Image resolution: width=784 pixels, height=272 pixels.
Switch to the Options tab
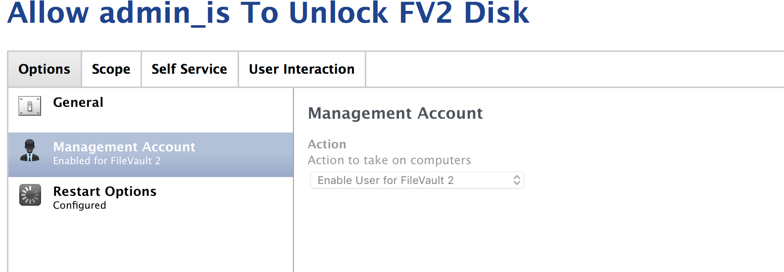[x=45, y=69]
